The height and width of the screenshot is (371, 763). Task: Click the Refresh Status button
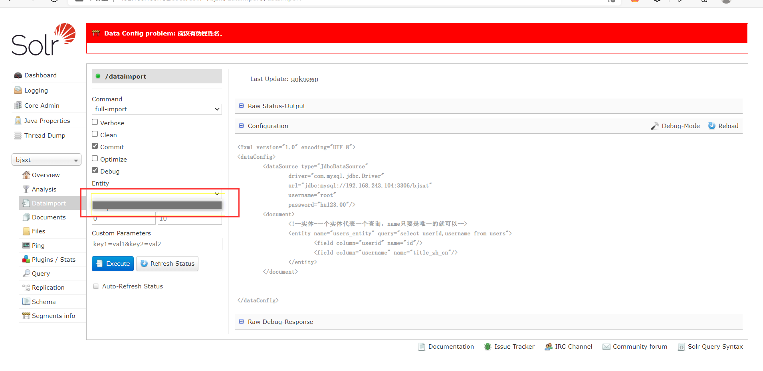167,264
